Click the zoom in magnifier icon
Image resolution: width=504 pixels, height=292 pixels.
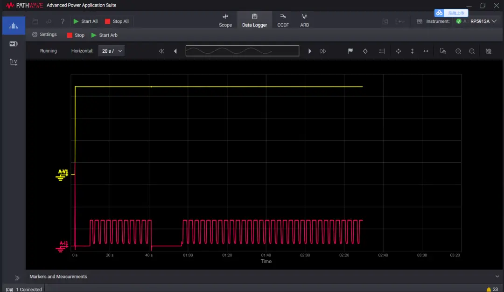point(458,51)
